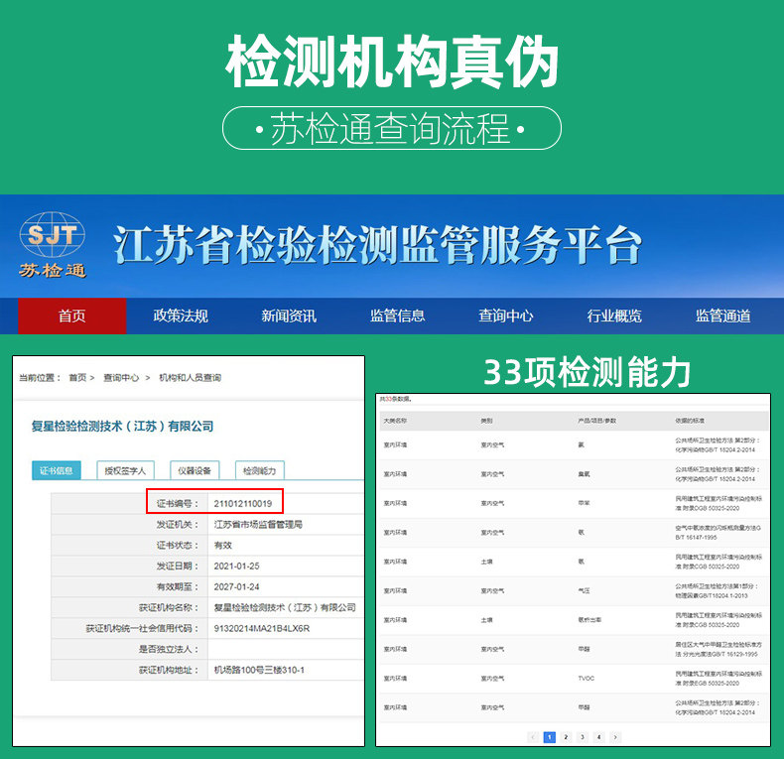Screen dimensions: 784x759
Task: Click the 氨 parameter cell
Action: 581,445
